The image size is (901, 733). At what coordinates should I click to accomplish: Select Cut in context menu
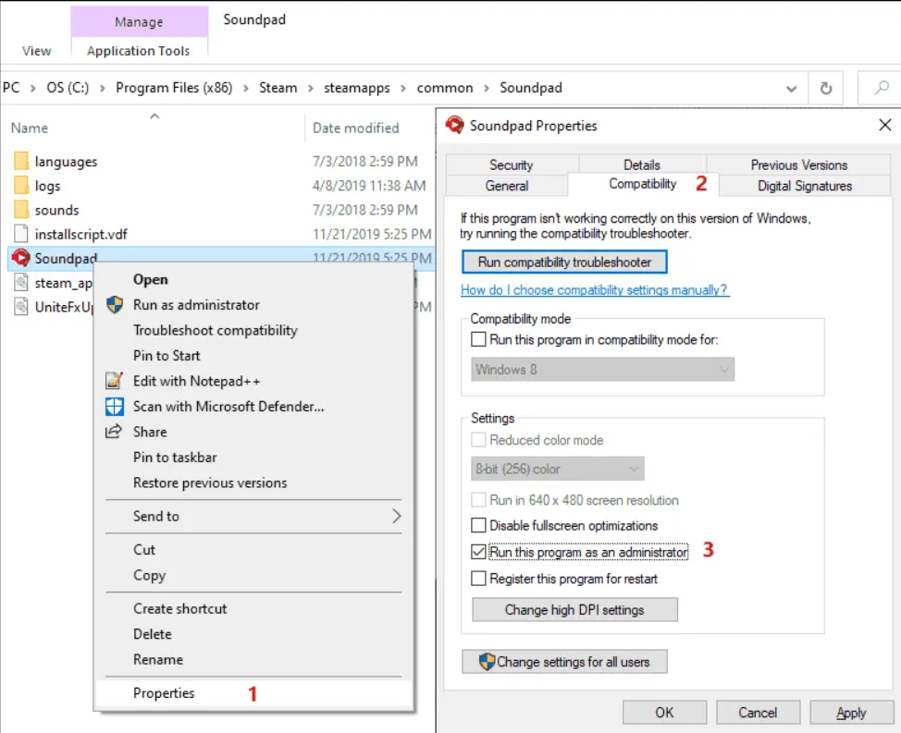click(x=253, y=549)
